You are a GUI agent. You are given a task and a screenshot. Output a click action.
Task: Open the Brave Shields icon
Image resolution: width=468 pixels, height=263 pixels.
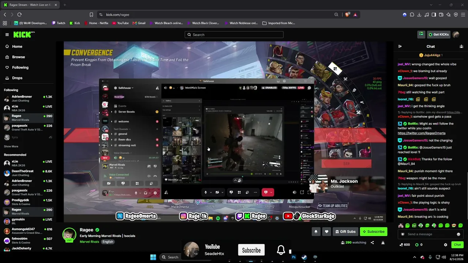coord(347,15)
